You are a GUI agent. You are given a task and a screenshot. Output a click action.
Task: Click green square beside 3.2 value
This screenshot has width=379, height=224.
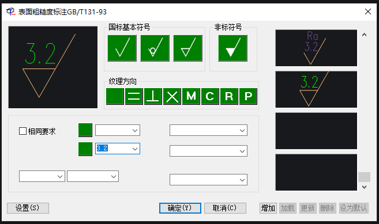coord(85,149)
